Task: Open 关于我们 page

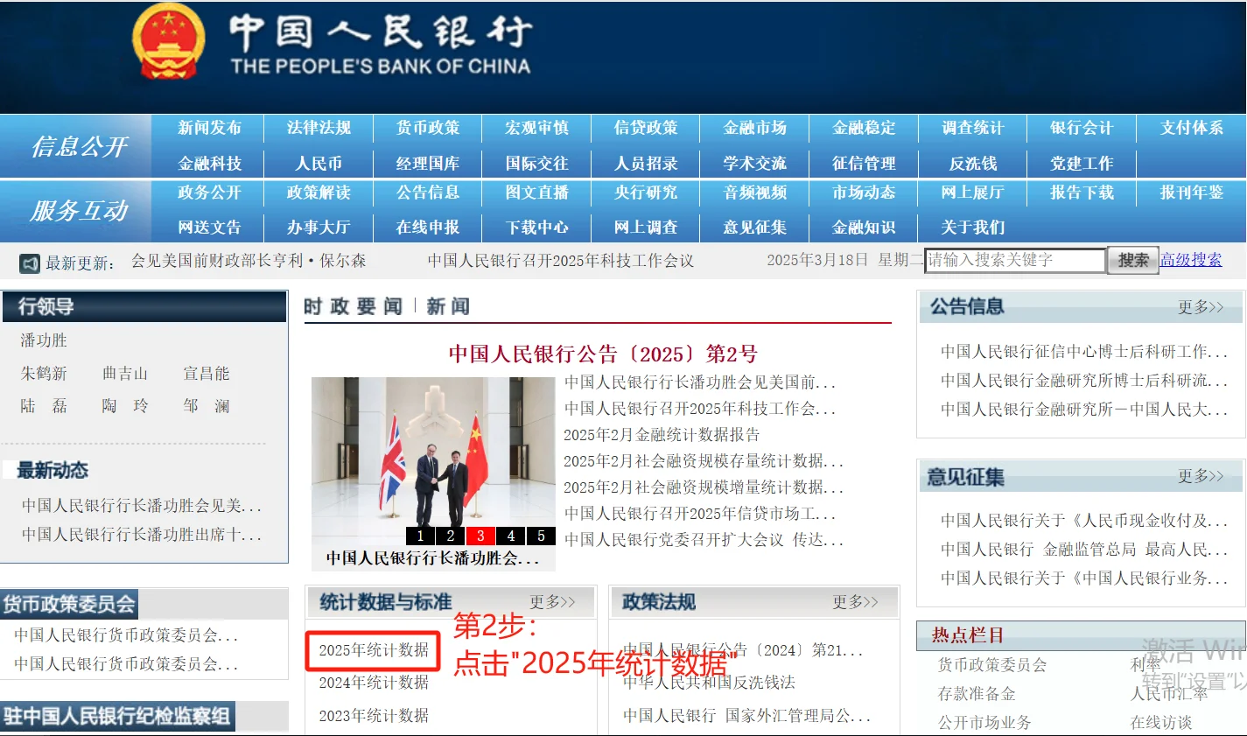Action: (973, 228)
